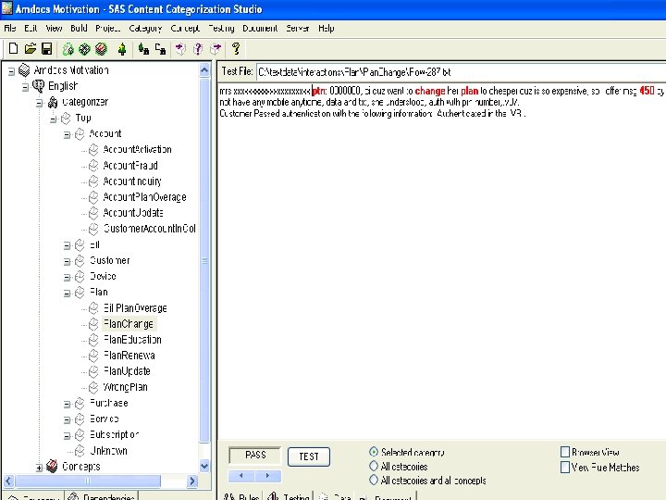The width and height of the screenshot is (666, 500).
Task: Collapse the English tree node
Action: (26, 87)
